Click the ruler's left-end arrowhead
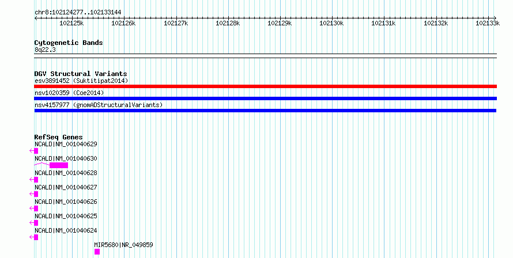The width and height of the screenshot is (513, 258). tap(36, 18)
